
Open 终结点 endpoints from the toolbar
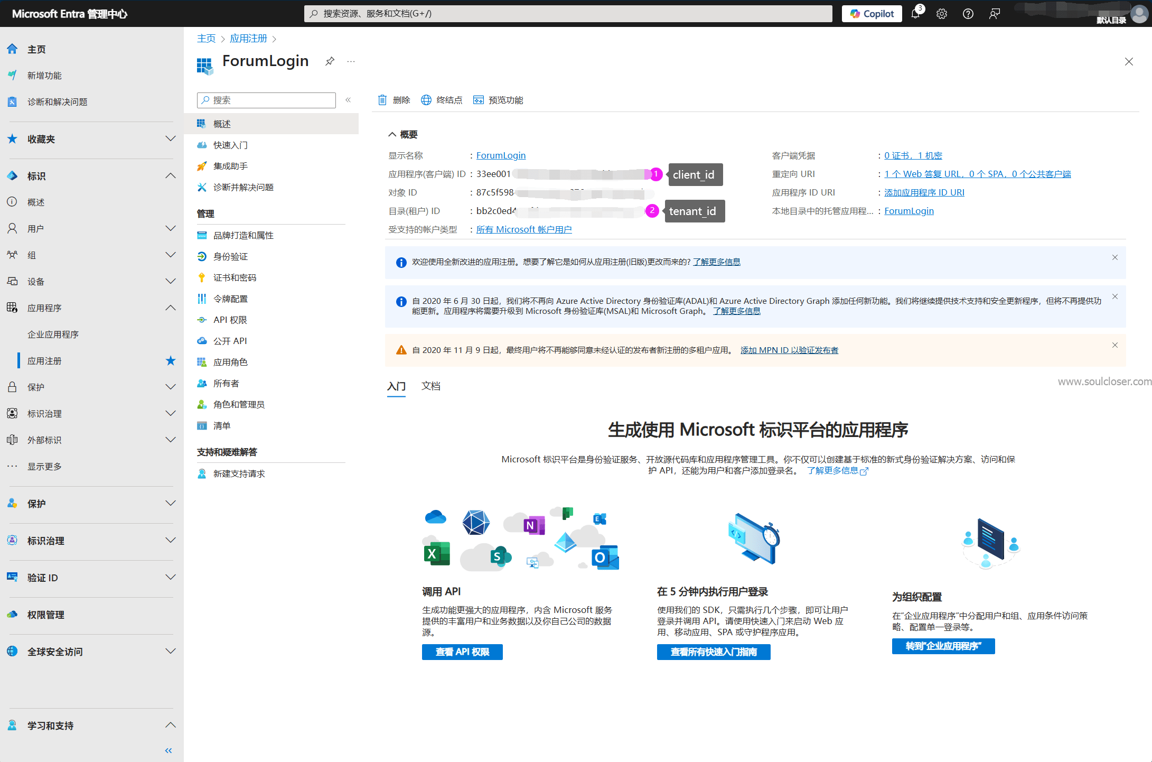point(442,100)
